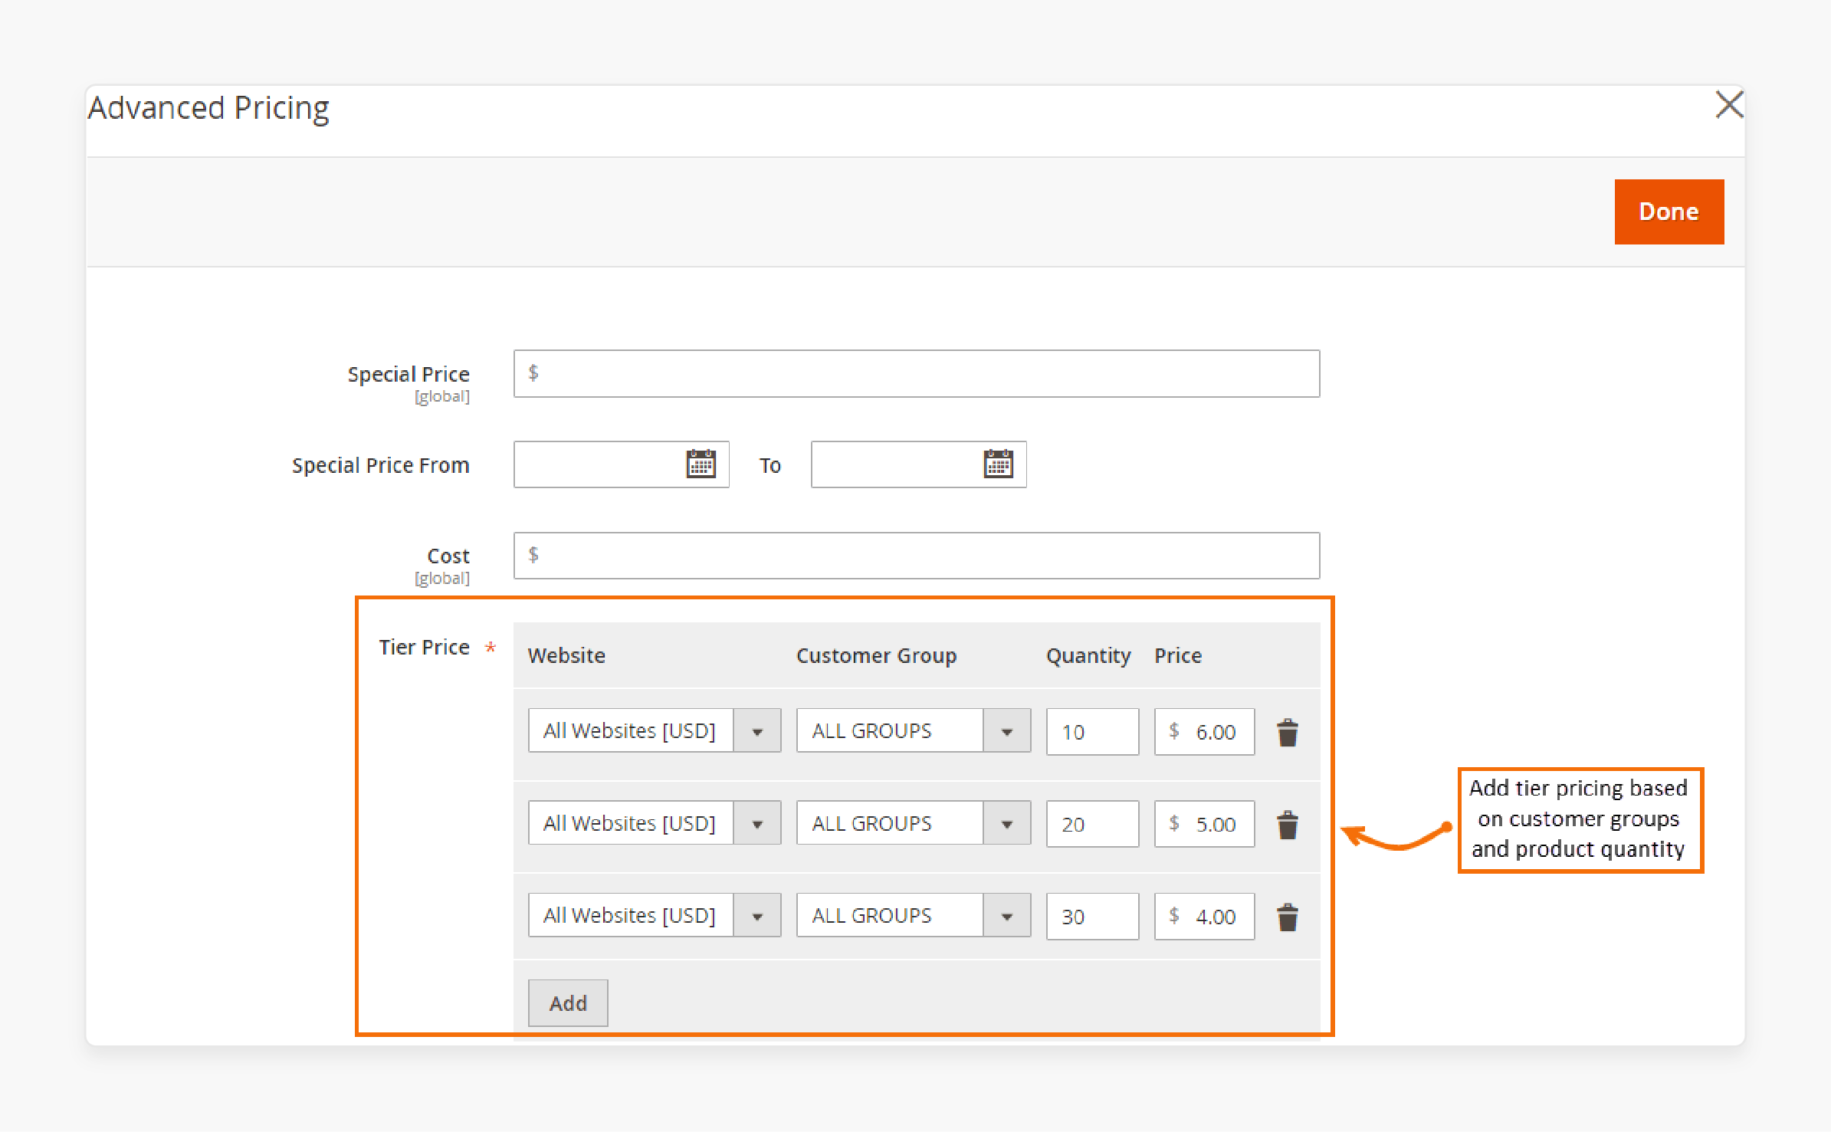This screenshot has height=1132, width=1831.
Task: Focus the Special Price input field
Action: [917, 374]
